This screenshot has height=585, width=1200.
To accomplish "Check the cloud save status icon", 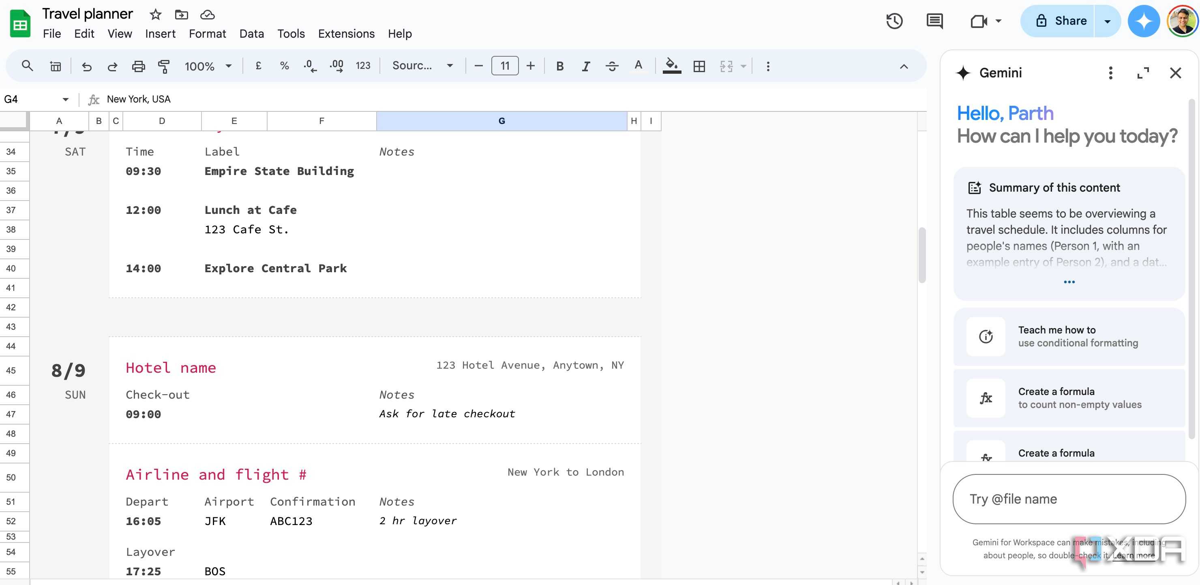I will (207, 15).
